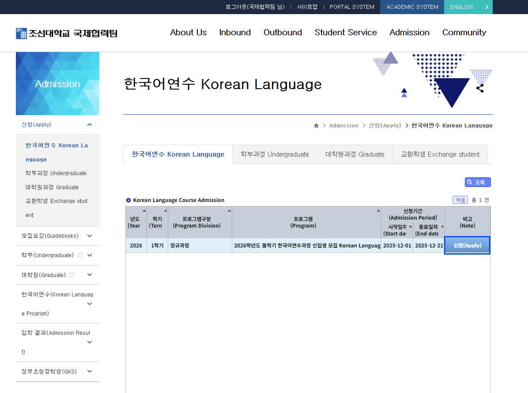Click the home icon in the breadcrumb

point(316,126)
